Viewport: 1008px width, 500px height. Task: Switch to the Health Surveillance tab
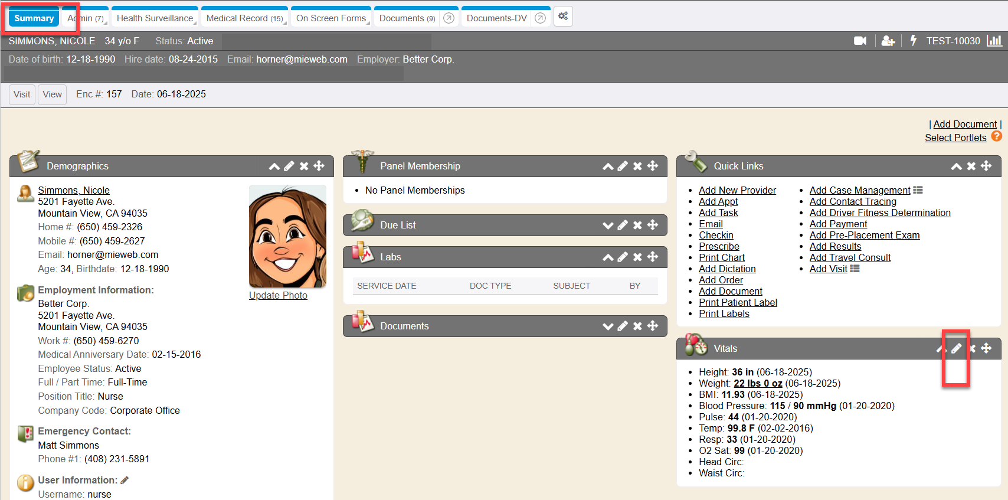[155, 18]
